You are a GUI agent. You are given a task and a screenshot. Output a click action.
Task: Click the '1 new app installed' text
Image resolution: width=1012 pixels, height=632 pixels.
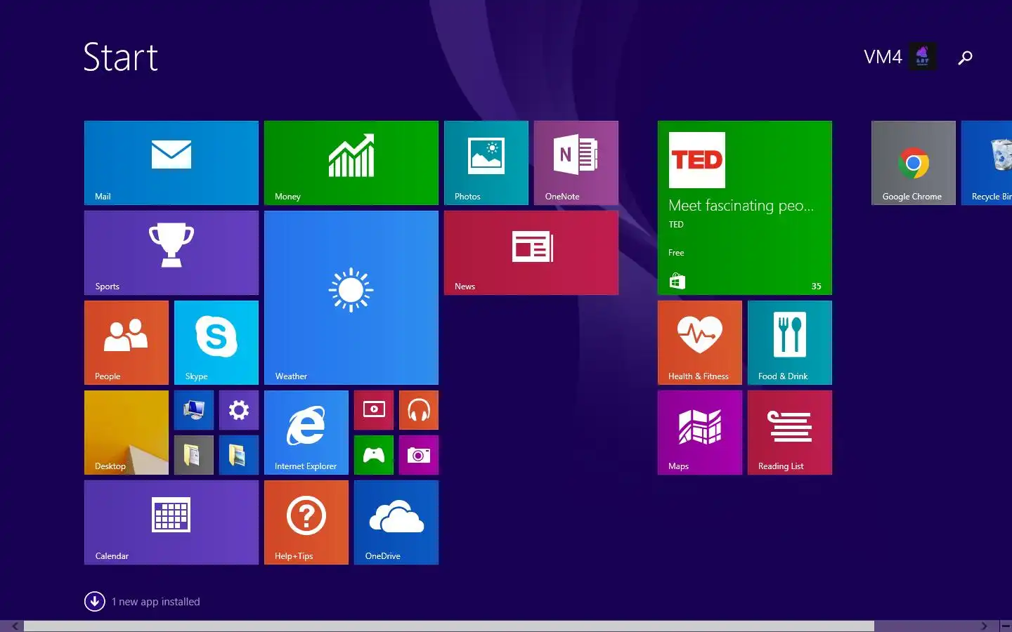[156, 602]
